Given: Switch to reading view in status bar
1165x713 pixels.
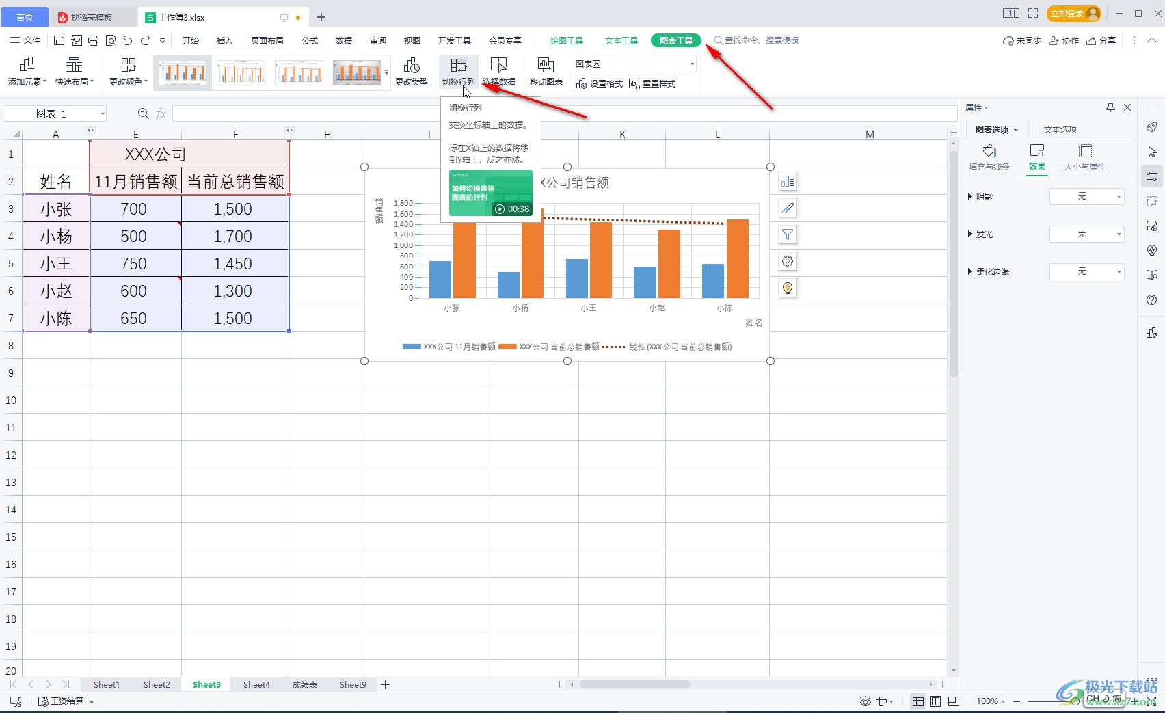Looking at the screenshot, I should 954,701.
